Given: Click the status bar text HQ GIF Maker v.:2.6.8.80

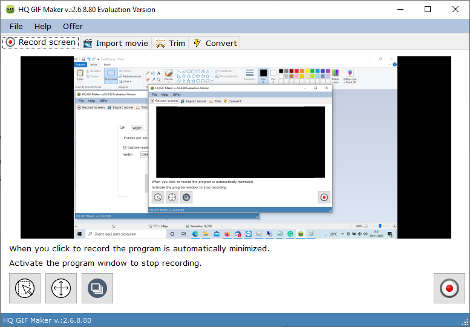Looking at the screenshot, I should point(47,320).
